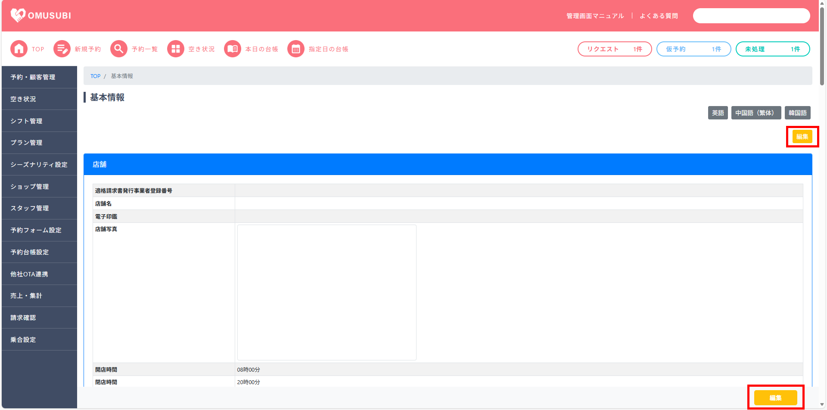This screenshot has height=410, width=827.
Task: Click the リクエスト 1件 status badge
Action: 614,49
